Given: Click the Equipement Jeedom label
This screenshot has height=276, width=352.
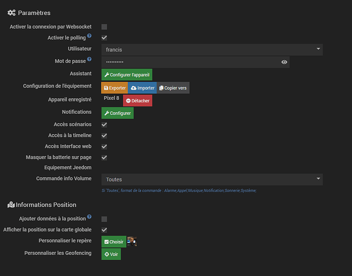Looking at the screenshot, I should pos(68,167).
